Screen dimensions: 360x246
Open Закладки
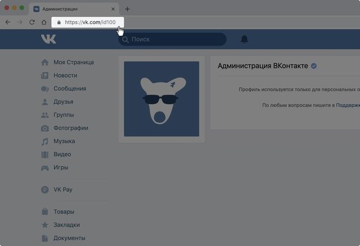pos(67,225)
